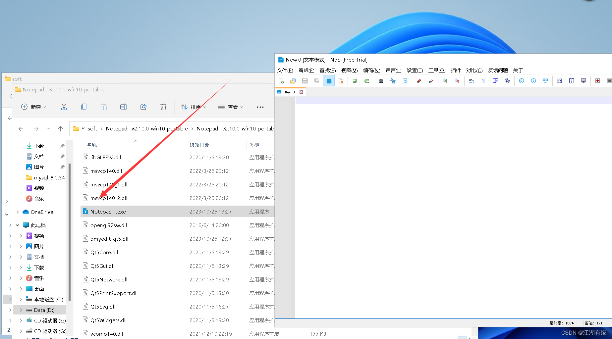Click the Close All documents icon in Ndd

point(341,81)
